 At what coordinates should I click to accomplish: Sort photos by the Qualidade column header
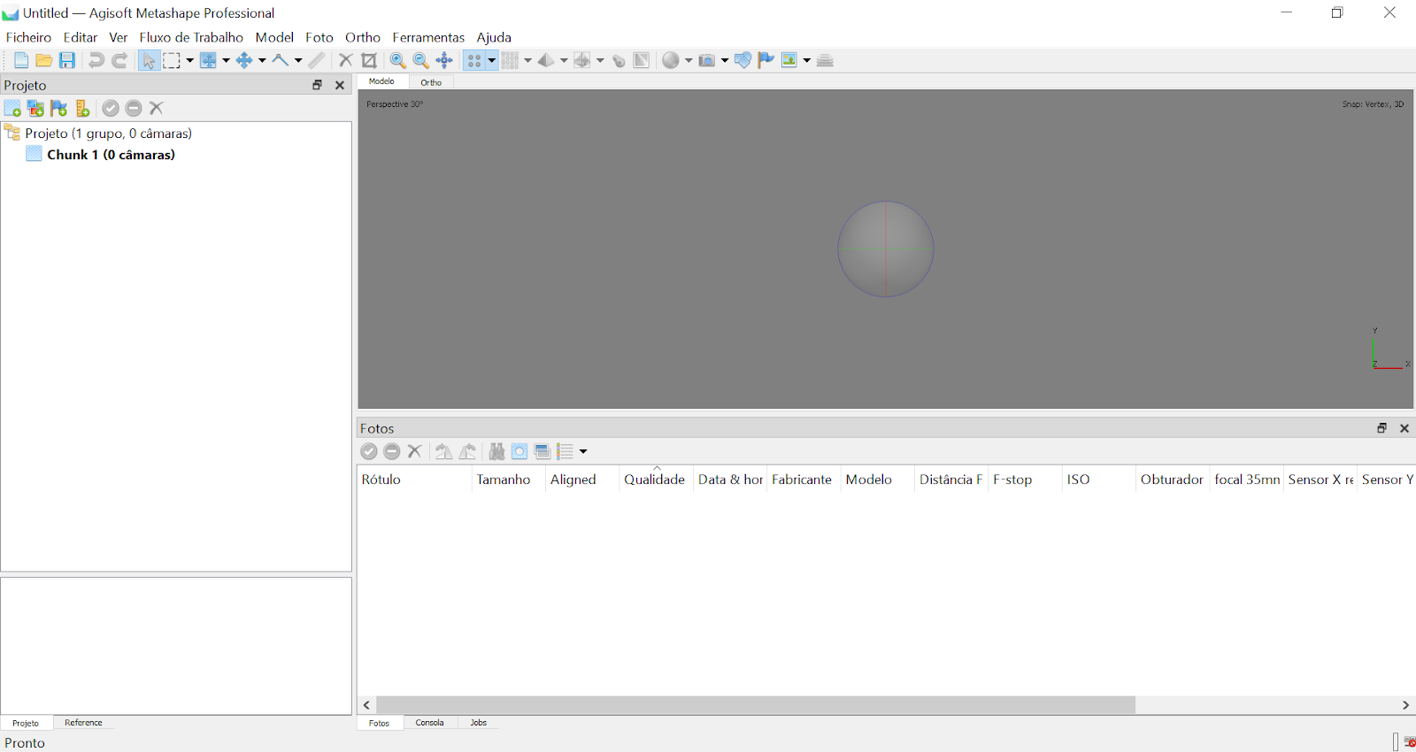(655, 479)
